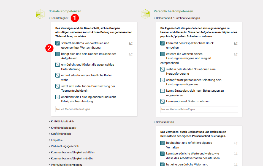Viewport: 263px width, 166px height.
Task: Open the Persönliche Kompetenzen heading
Action: (x=173, y=11)
